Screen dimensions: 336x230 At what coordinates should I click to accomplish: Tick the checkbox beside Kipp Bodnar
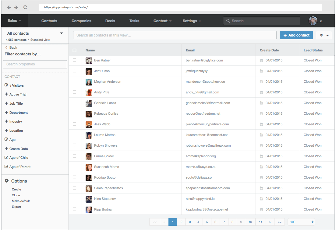pos(74,209)
